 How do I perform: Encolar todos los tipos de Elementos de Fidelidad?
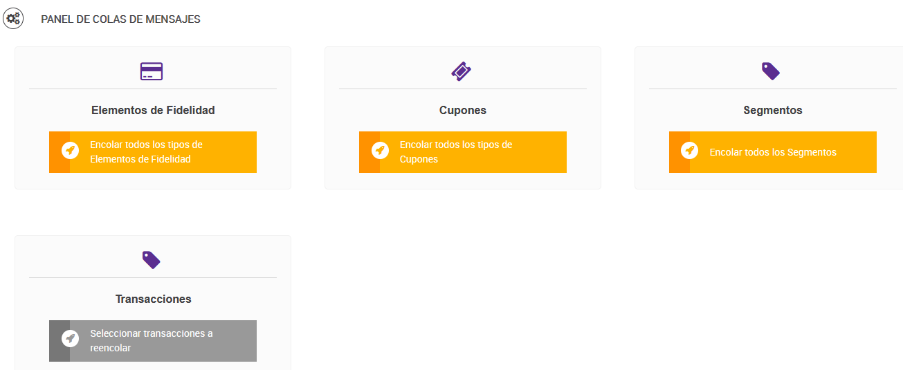coord(162,152)
